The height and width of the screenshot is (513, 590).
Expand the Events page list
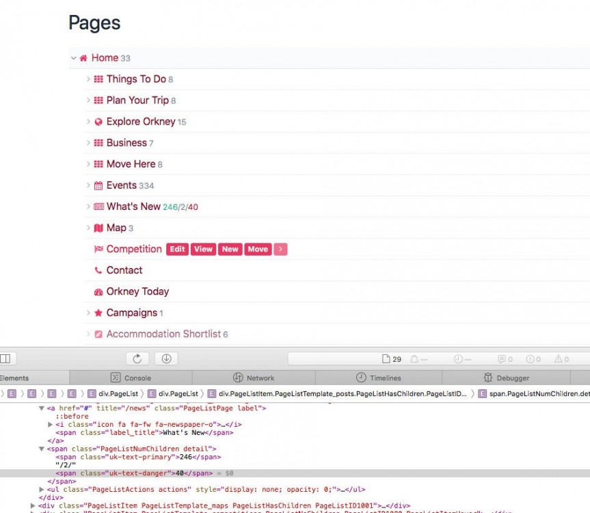coord(88,185)
